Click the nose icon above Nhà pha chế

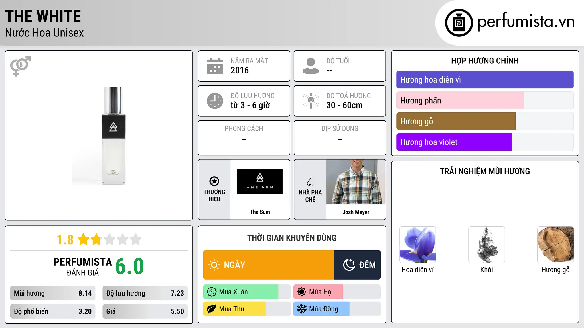[x=310, y=181]
